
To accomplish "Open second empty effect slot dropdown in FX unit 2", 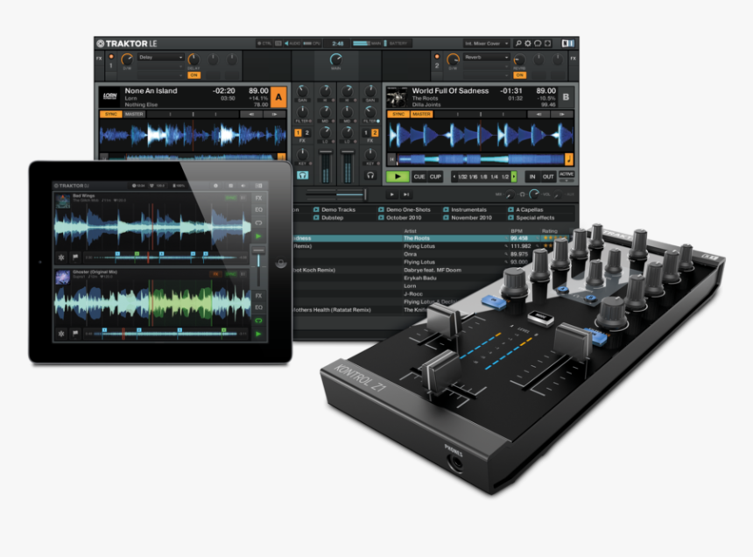I will 487,67.
